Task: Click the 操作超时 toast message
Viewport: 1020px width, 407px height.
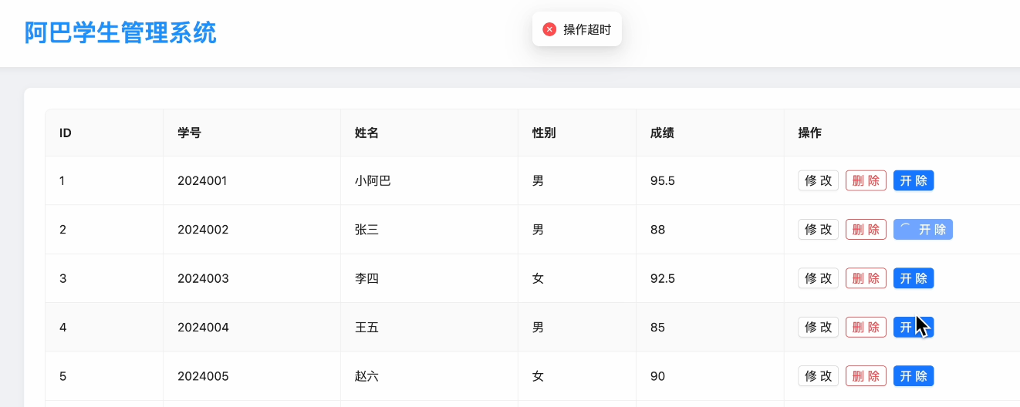Action: click(586, 29)
